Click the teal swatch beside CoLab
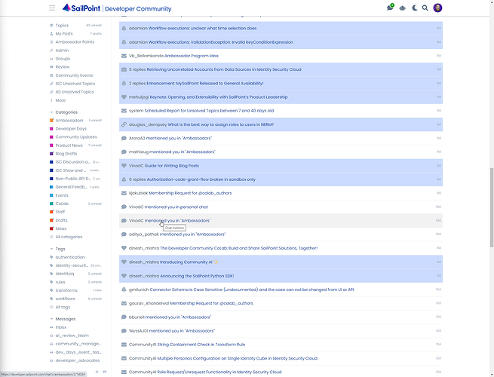The width and height of the screenshot is (494, 377). (x=52, y=204)
